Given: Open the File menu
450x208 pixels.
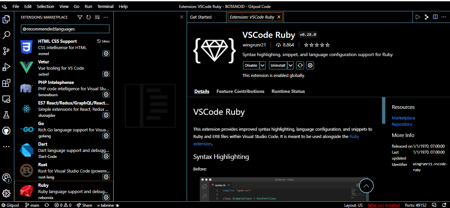Looking at the screenshot, I should pyautogui.click(x=16, y=6).
